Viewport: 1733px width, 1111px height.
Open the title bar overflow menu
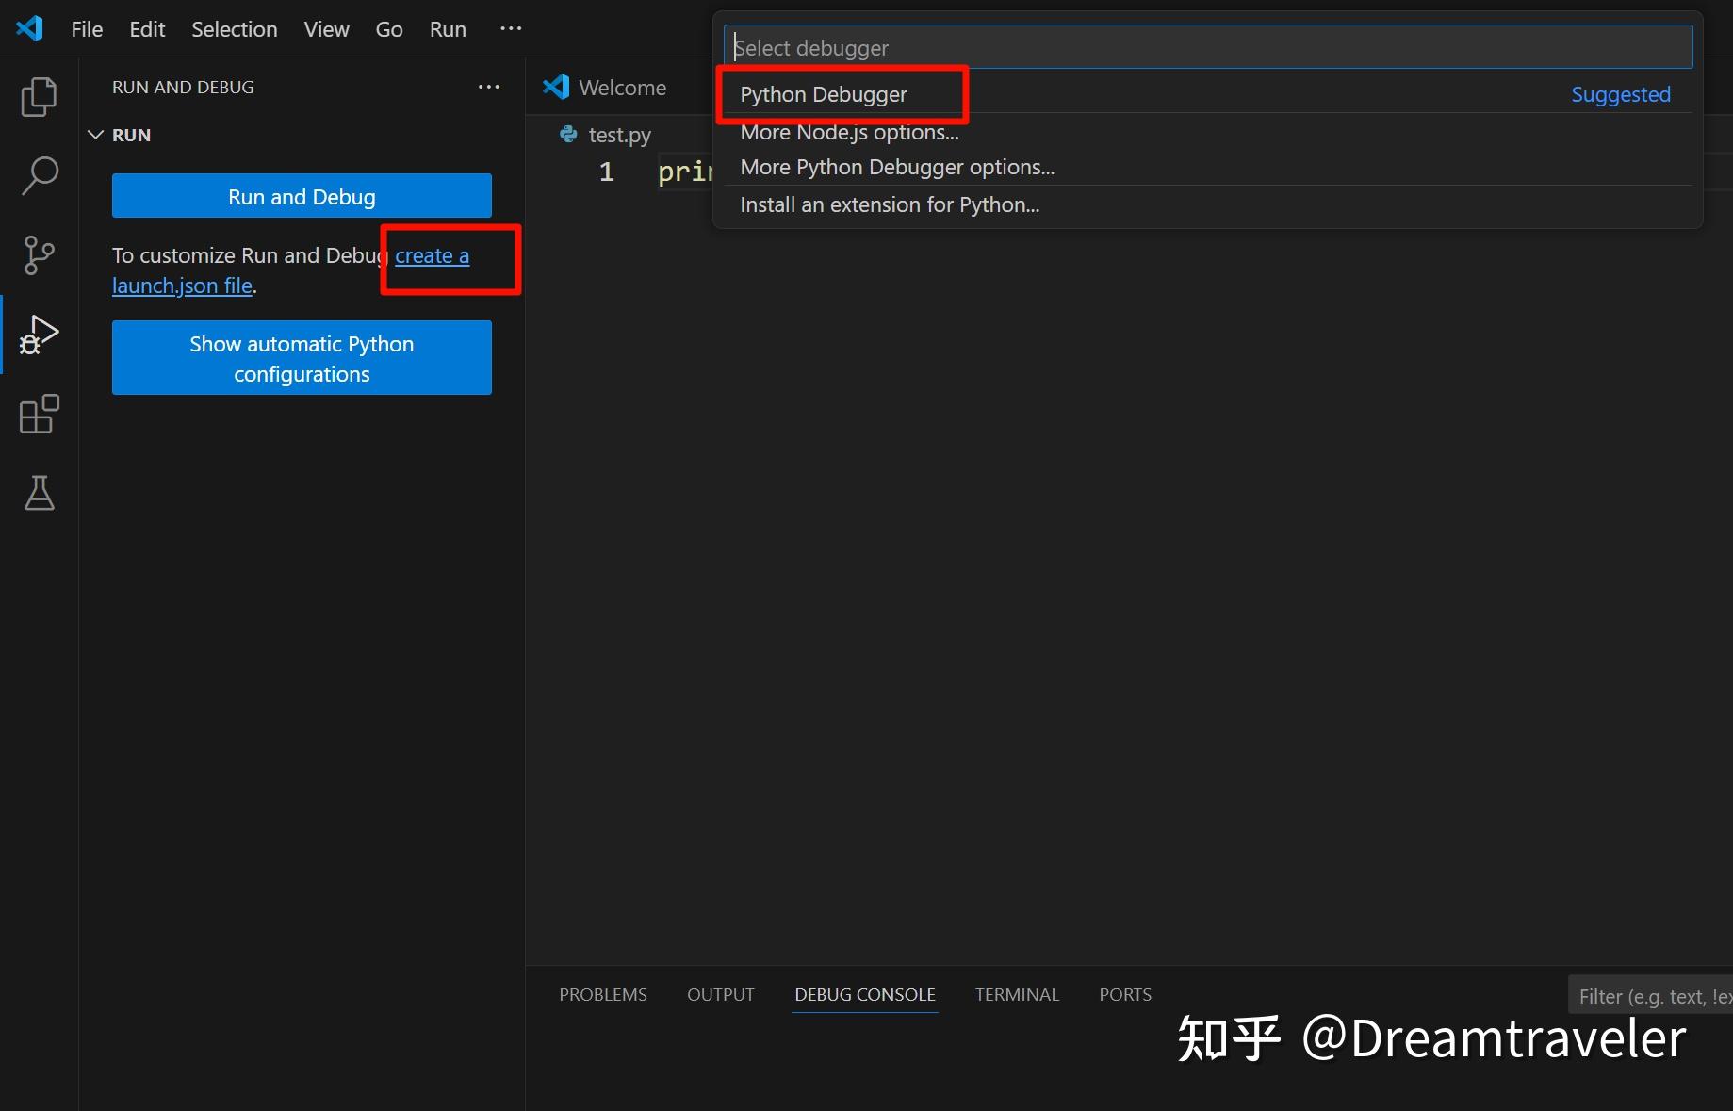click(x=510, y=28)
